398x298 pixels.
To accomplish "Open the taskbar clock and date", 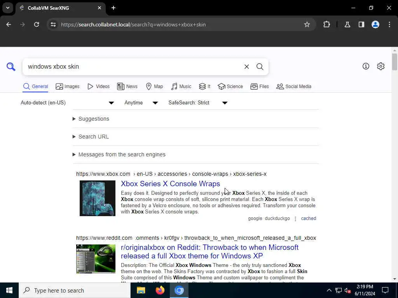I will tap(365, 290).
